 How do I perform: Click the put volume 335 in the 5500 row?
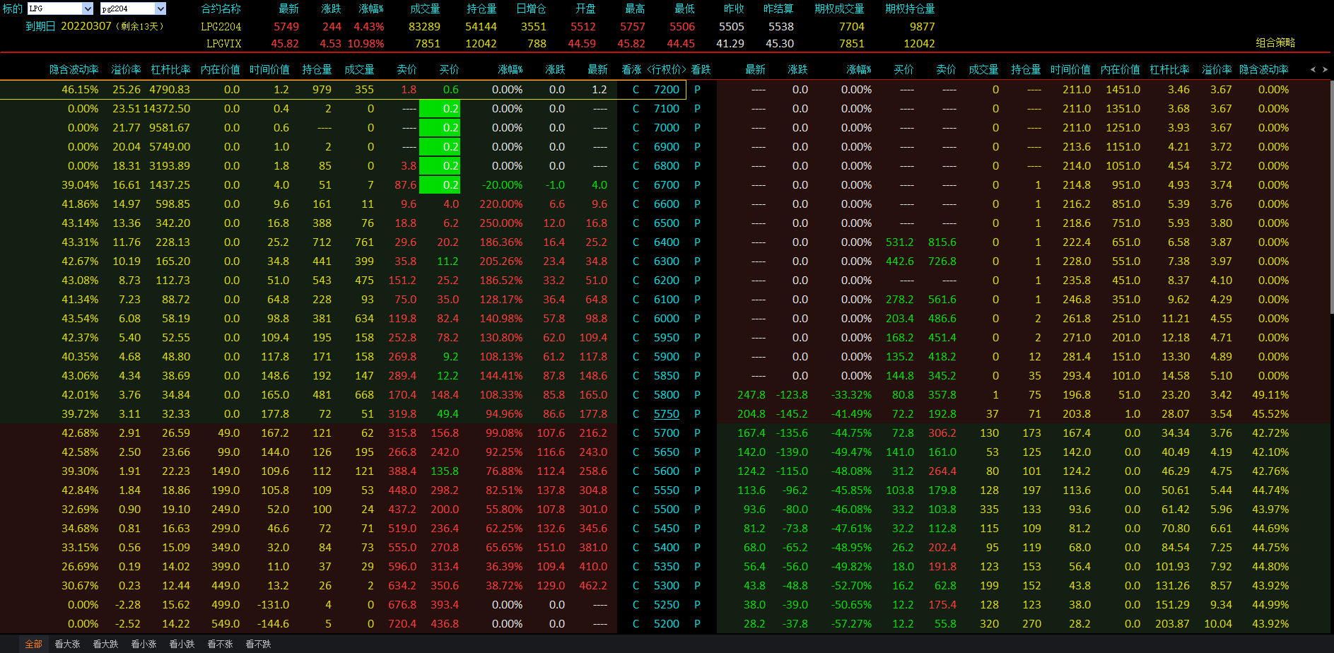tap(989, 510)
